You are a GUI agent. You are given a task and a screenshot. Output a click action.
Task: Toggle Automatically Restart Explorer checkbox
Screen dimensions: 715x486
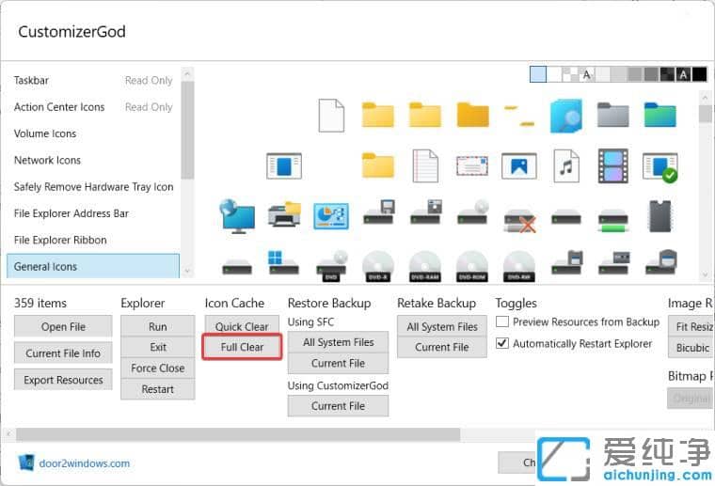(502, 344)
